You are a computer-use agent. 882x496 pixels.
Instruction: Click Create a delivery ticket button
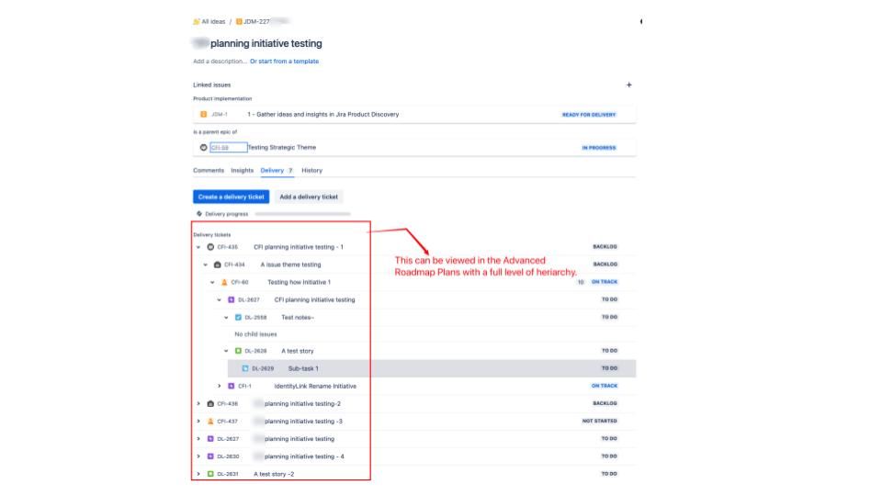(x=232, y=197)
